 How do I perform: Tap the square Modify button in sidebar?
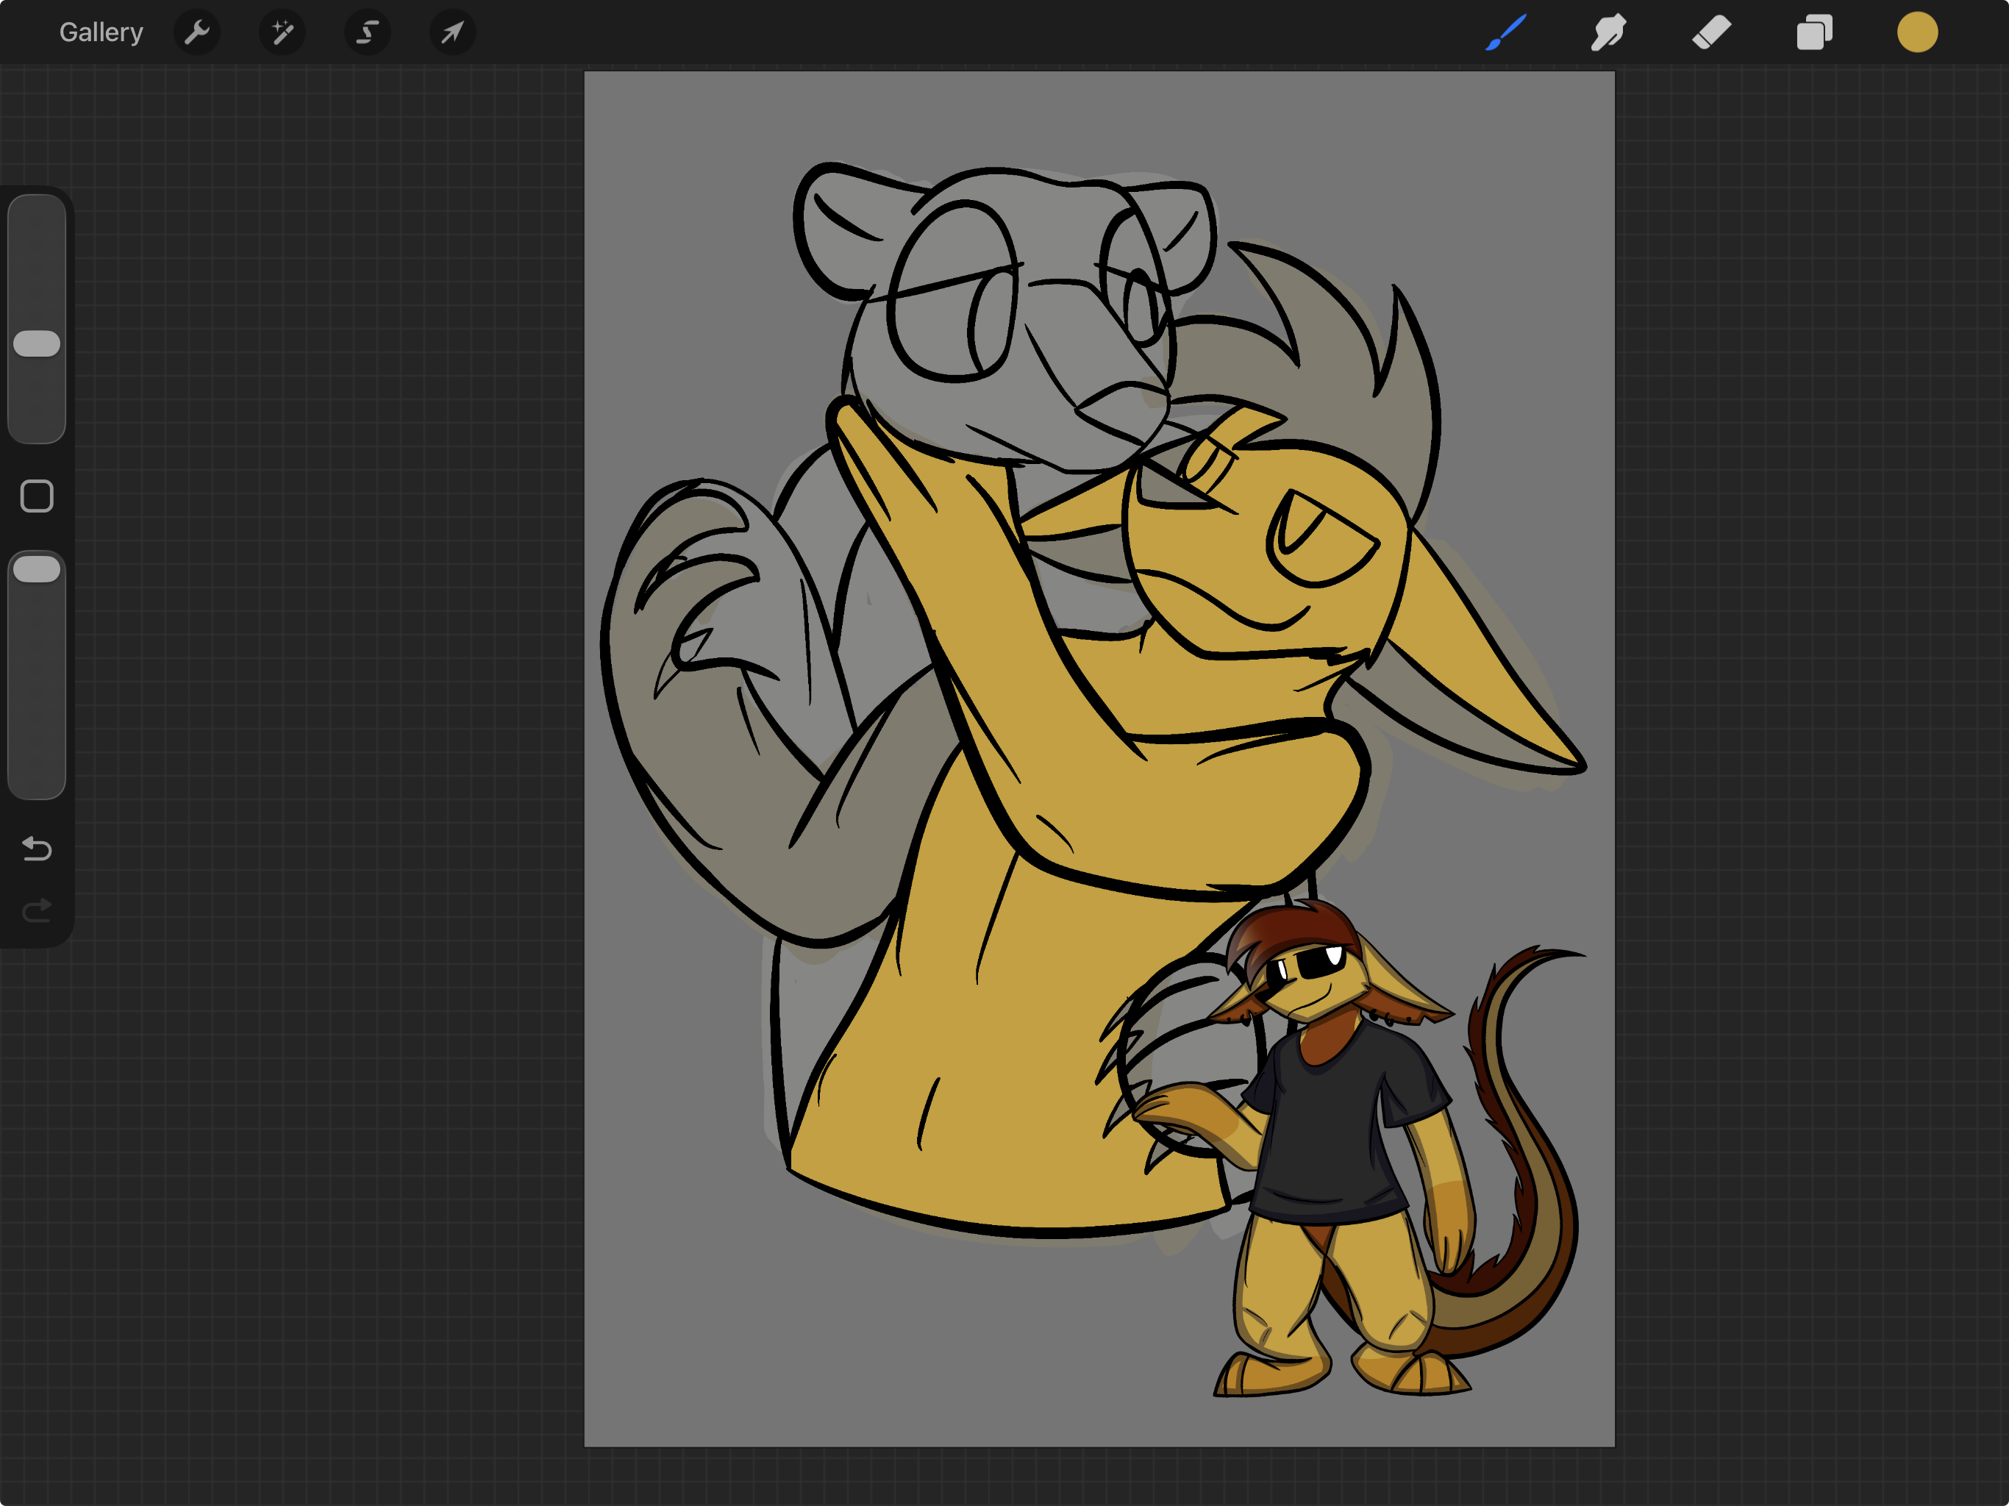(36, 496)
